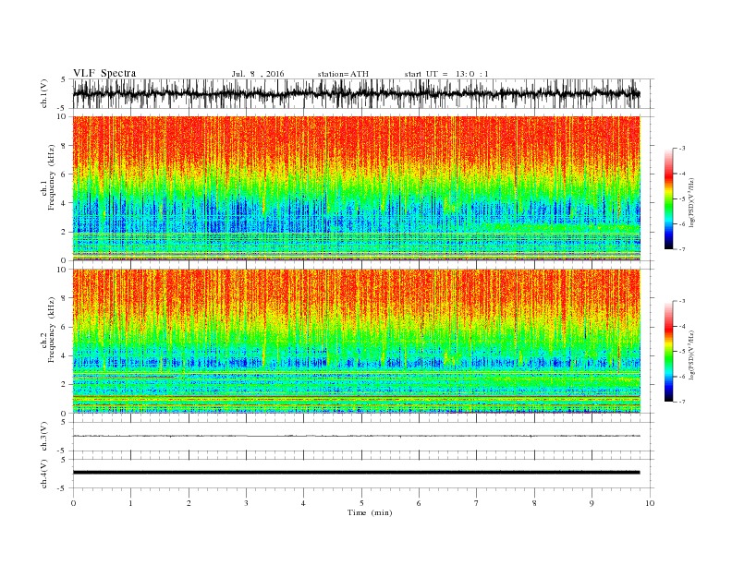
Task: Click the "10" tick label on the time axis
Action: pyautogui.click(x=650, y=503)
